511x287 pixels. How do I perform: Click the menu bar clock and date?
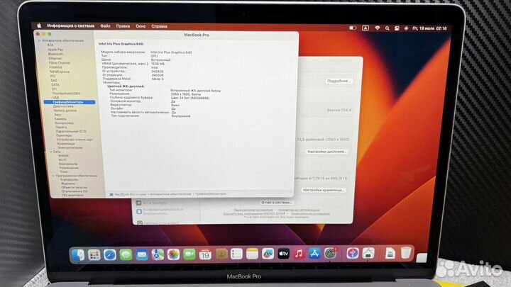point(429,28)
